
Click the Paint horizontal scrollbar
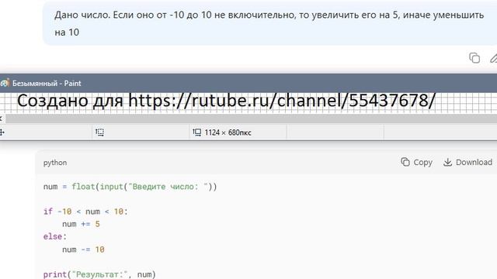point(251,119)
